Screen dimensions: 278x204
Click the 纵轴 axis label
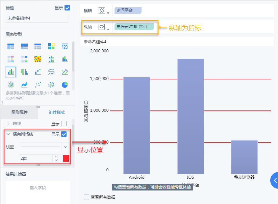pos(88,27)
